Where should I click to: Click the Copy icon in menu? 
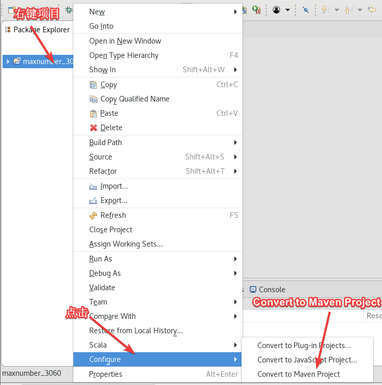pyautogui.click(x=93, y=85)
